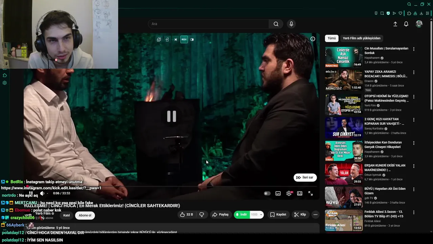The width and height of the screenshot is (433, 244).
Task: Switch to theater mode
Action: (300, 194)
